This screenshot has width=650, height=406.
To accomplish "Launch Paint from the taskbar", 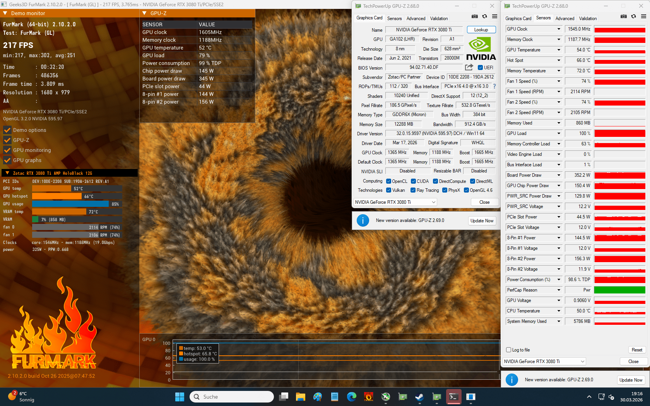I will coord(318,397).
